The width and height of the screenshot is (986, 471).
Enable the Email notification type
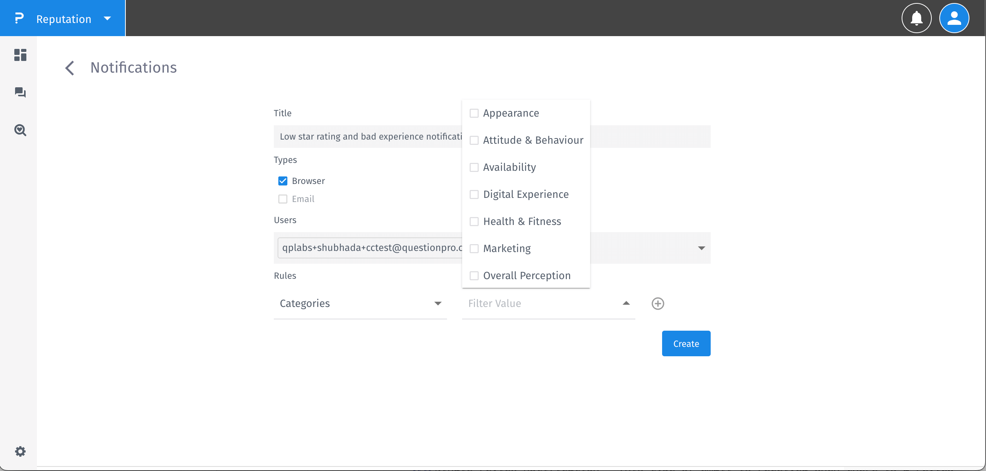[282, 199]
